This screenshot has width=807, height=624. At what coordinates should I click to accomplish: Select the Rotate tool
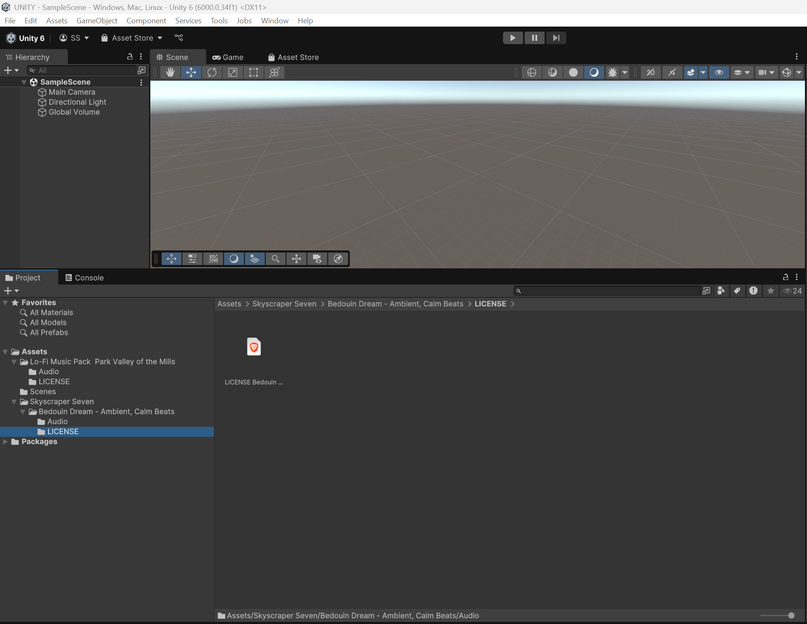coord(212,72)
